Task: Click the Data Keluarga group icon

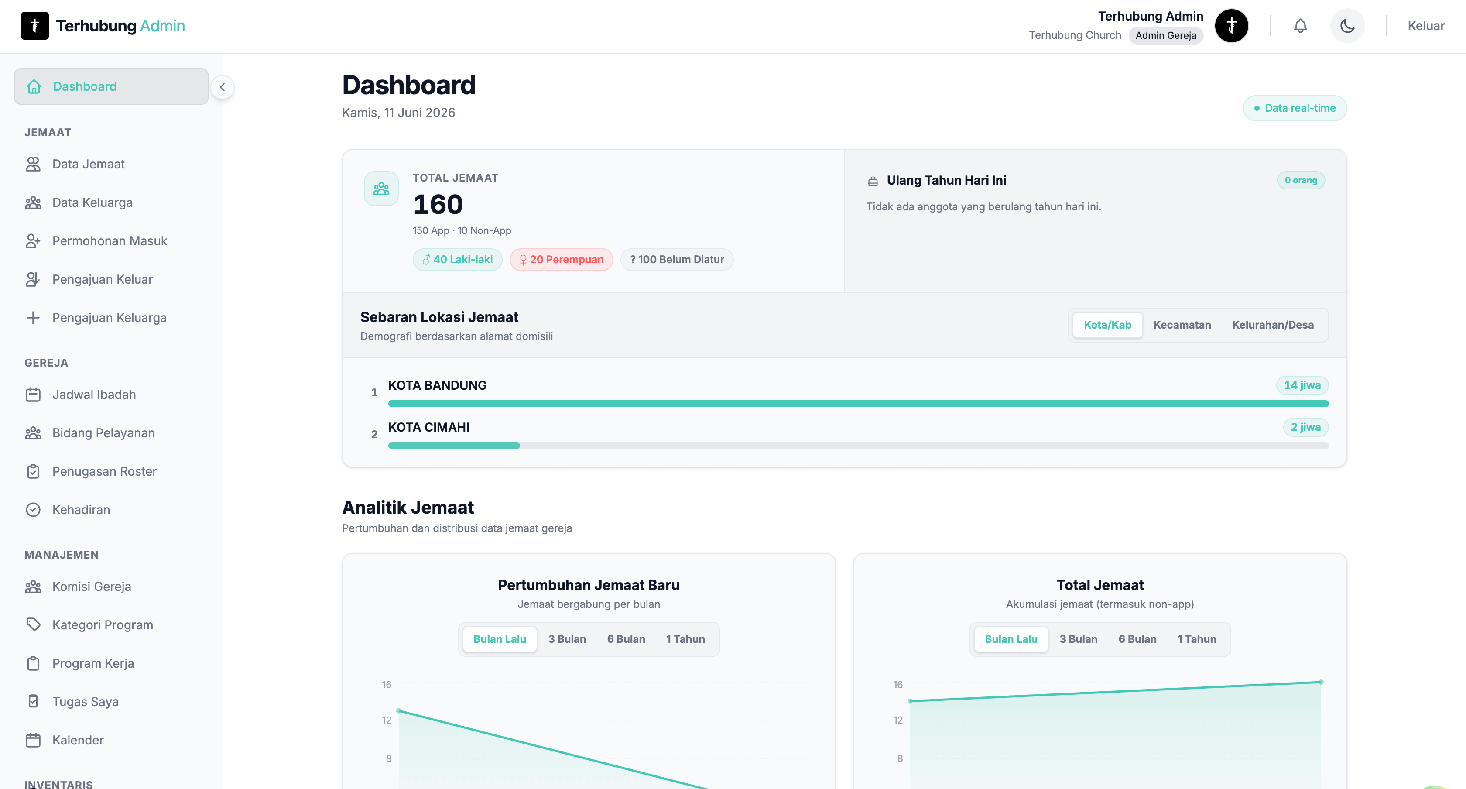Action: coord(33,202)
